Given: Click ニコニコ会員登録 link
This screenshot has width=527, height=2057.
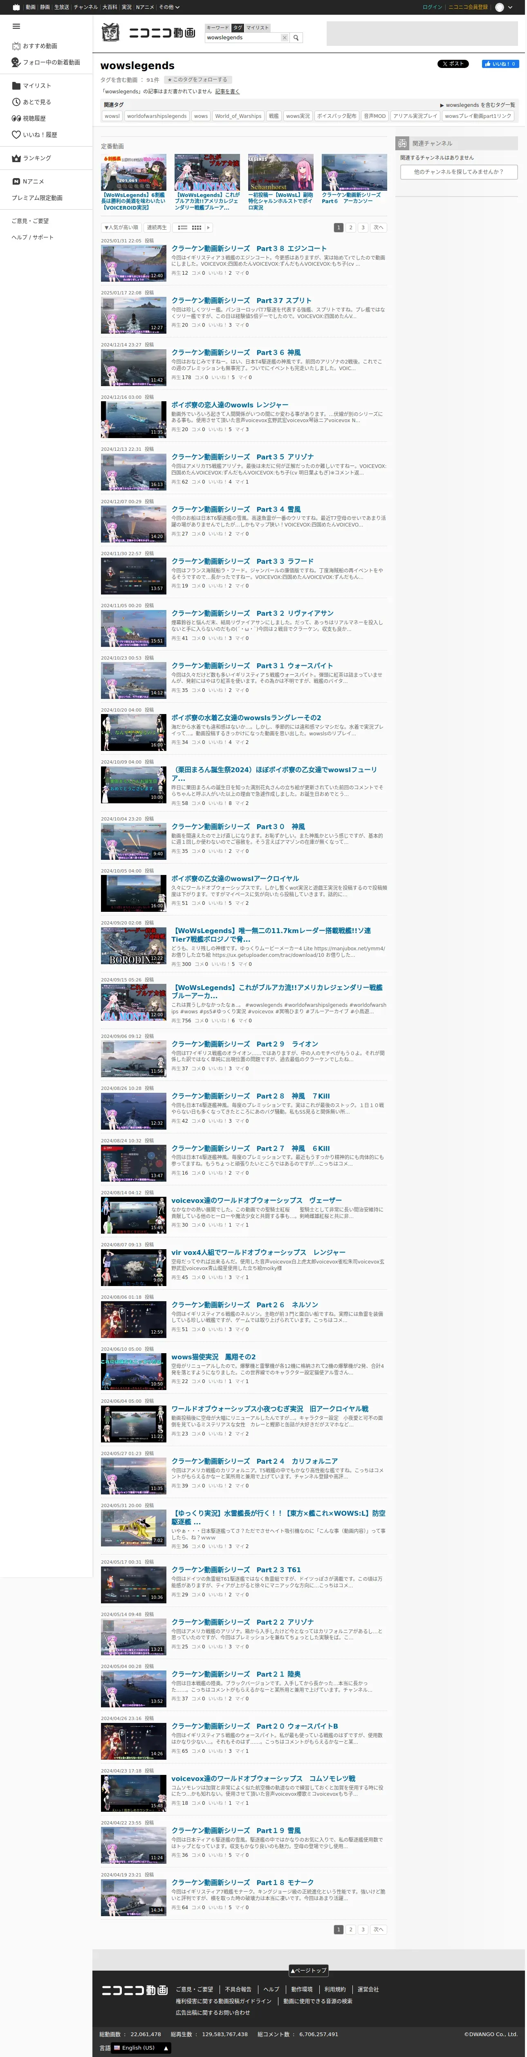Looking at the screenshot, I should pos(467,7).
